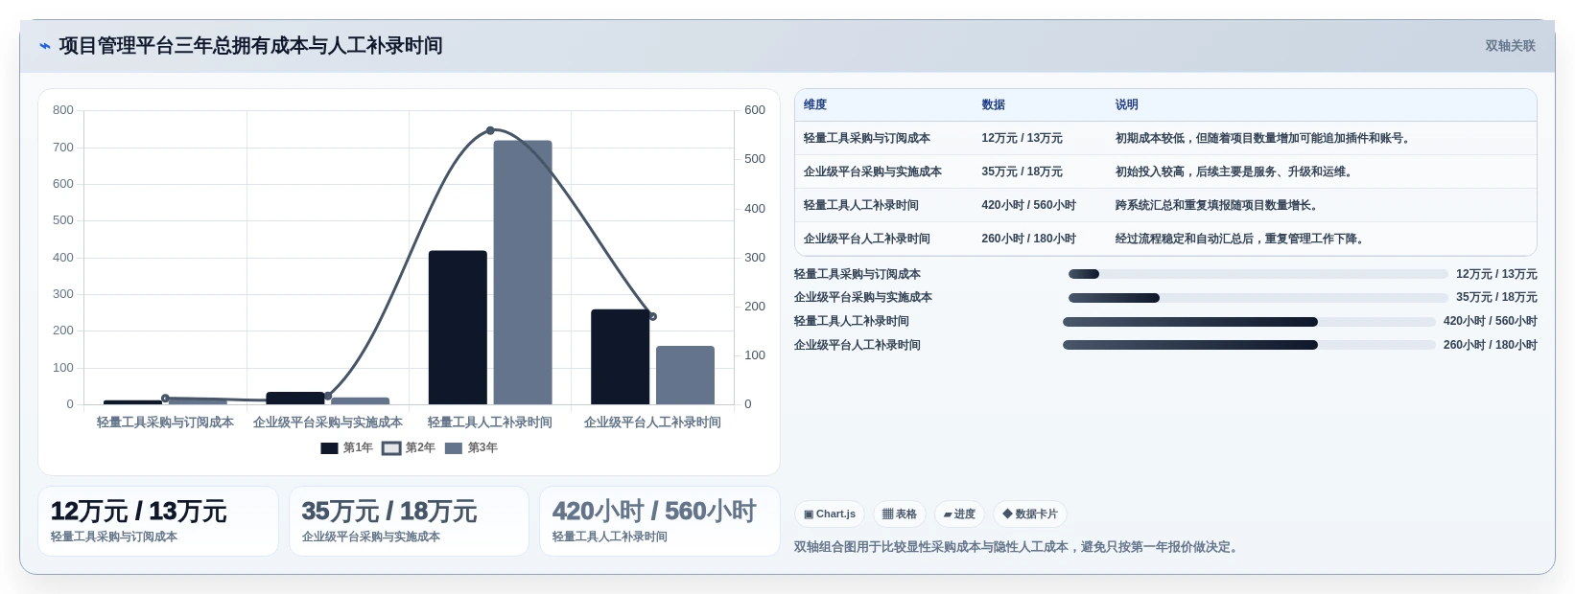Toggle 第2年 legend swatch
The height and width of the screenshot is (594, 1575).
(x=391, y=448)
